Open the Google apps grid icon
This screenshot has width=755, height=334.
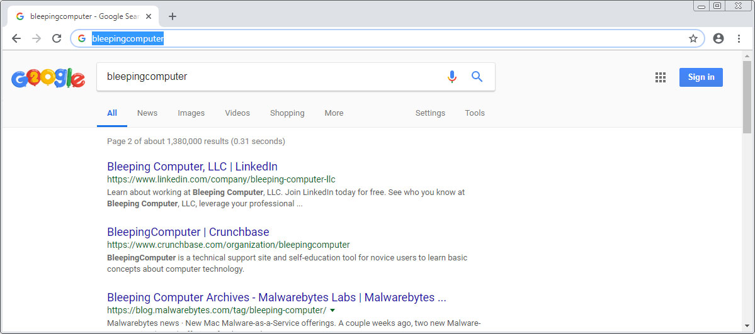point(661,77)
